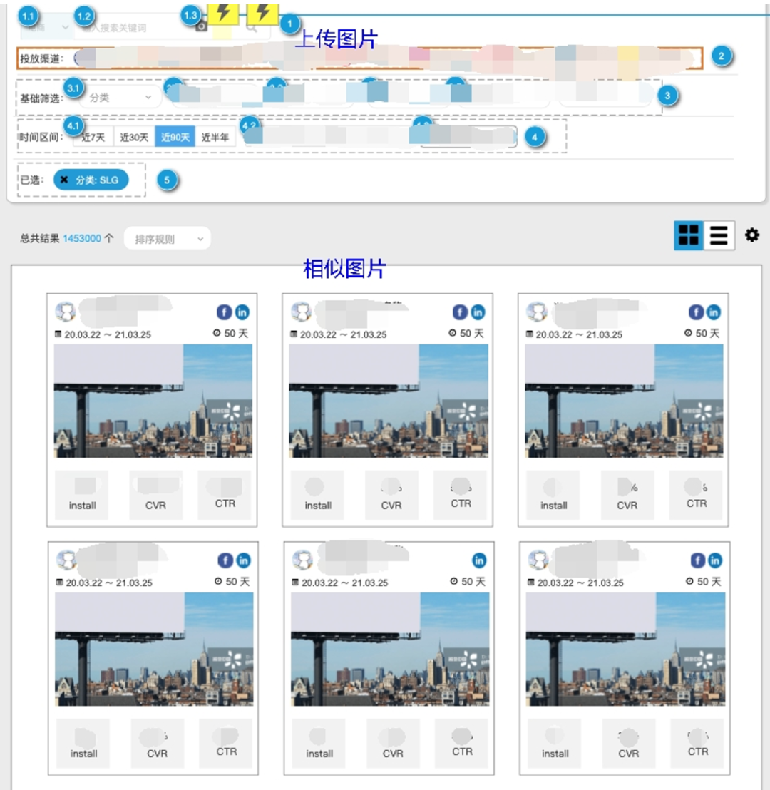The height and width of the screenshot is (790, 770).
Task: Click the advertiser avatar on bottom-left card
Action: [x=66, y=560]
